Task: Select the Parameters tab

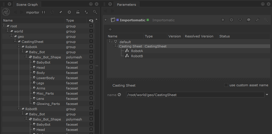Action: [127, 5]
